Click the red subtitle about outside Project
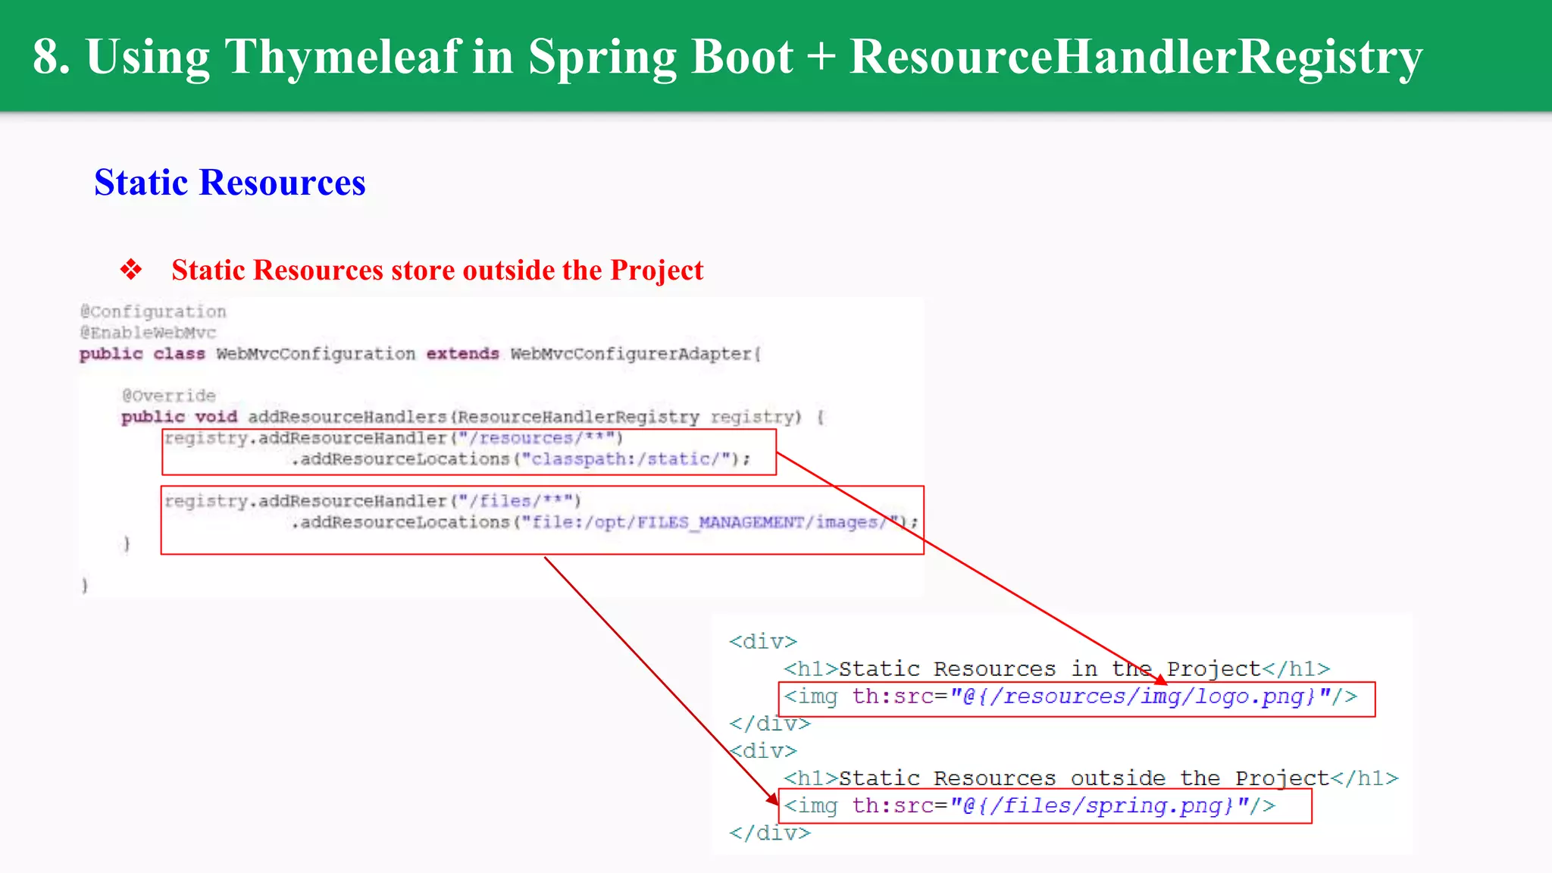Viewport: 1552px width, 873px height. coord(437,271)
